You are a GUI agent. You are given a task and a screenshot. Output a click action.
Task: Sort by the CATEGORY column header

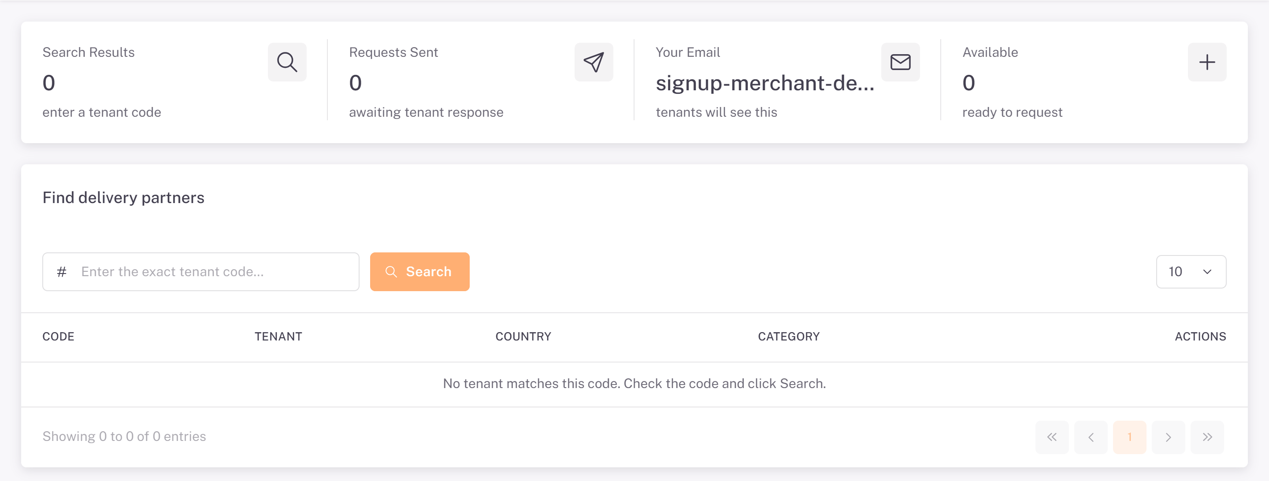pos(789,337)
